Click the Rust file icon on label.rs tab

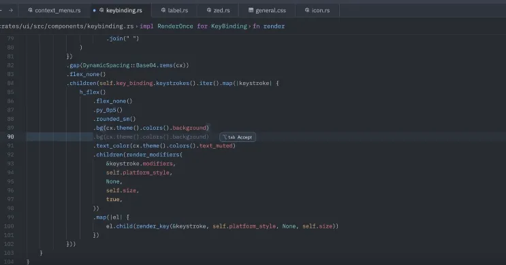point(163,10)
